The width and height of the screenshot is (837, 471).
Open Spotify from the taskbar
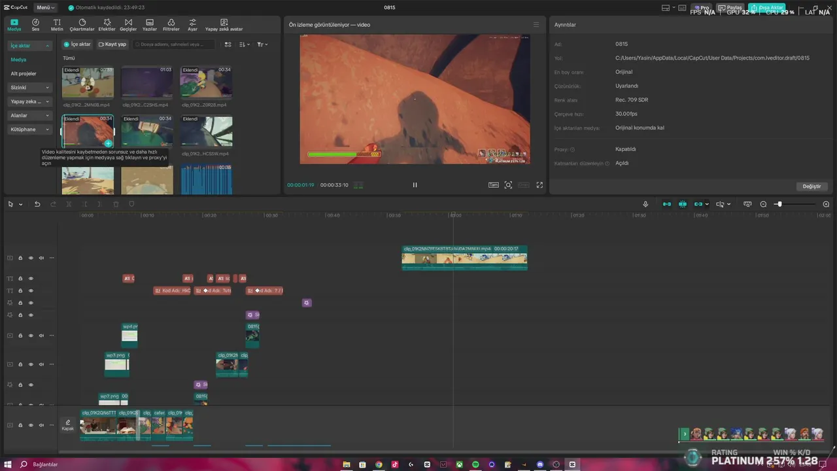tap(475, 464)
